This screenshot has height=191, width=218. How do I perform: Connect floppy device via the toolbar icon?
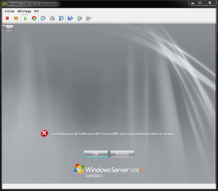pos(70,18)
